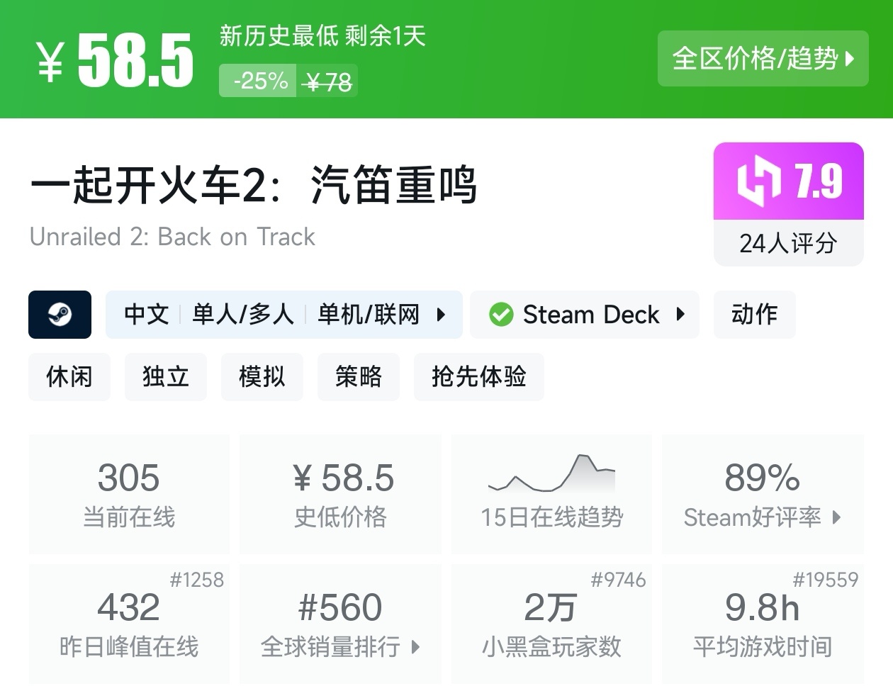Screen dimensions: 893x686
Task: Open the ¥58.5 史低价格 card
Action: click(x=340, y=494)
